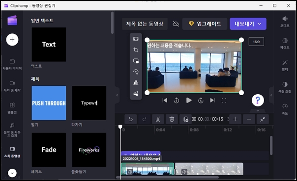Screen dimensions: 297x181
Task: Select the crop tool icon
Action: point(136,50)
